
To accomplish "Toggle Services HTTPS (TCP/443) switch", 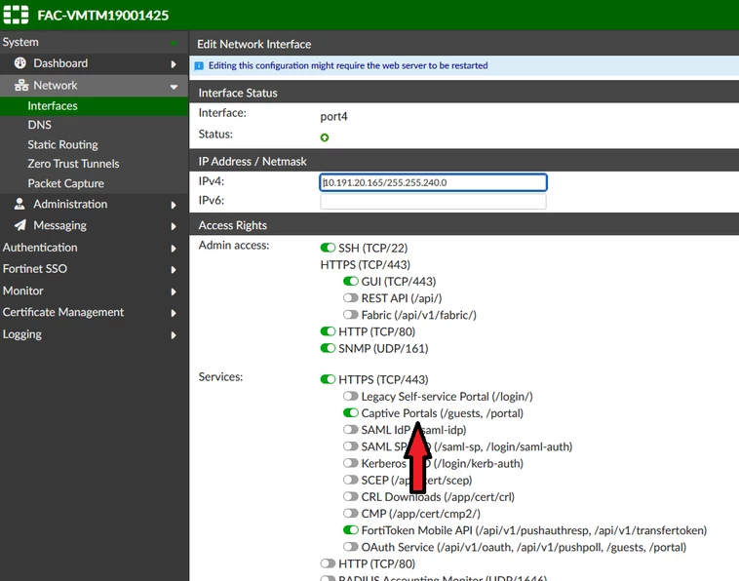I will 328,379.
